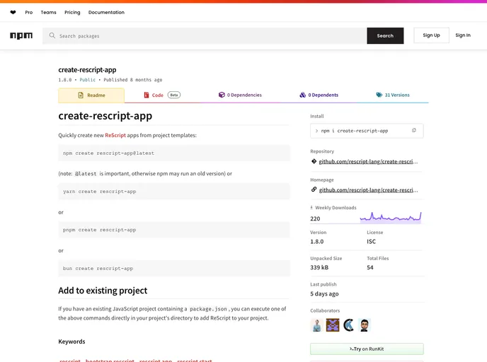Click the bun create rescript-app code block
The height and width of the screenshot is (362, 487).
pos(174,269)
